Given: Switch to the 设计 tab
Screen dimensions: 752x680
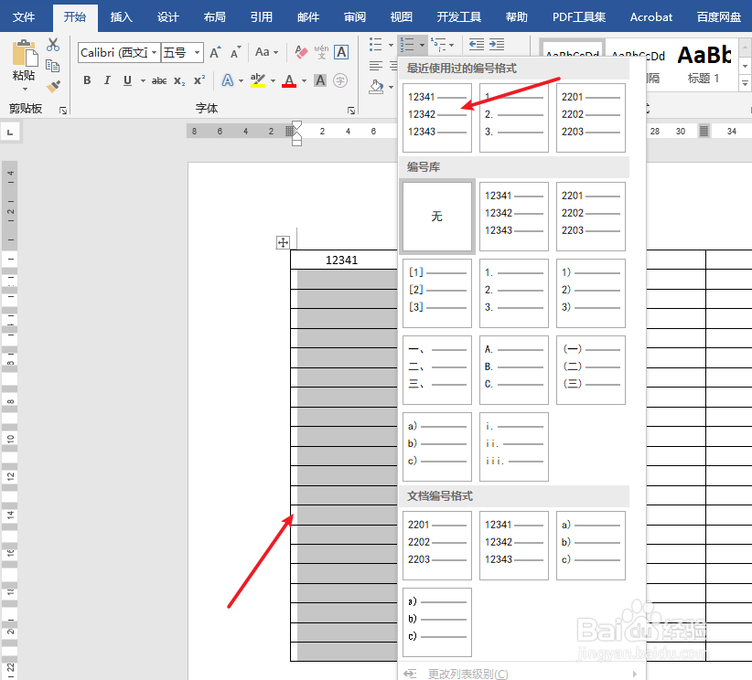Looking at the screenshot, I should click(x=167, y=17).
